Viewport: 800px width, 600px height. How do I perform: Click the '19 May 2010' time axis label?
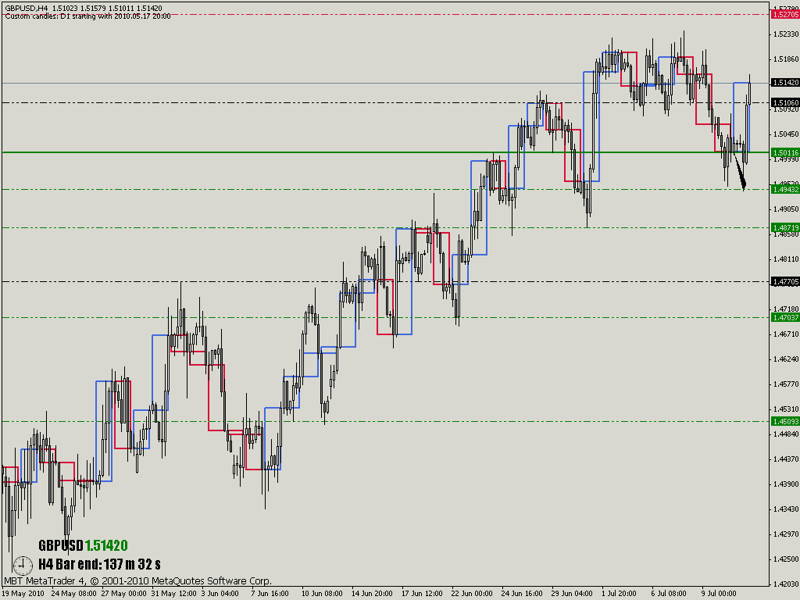tap(23, 594)
